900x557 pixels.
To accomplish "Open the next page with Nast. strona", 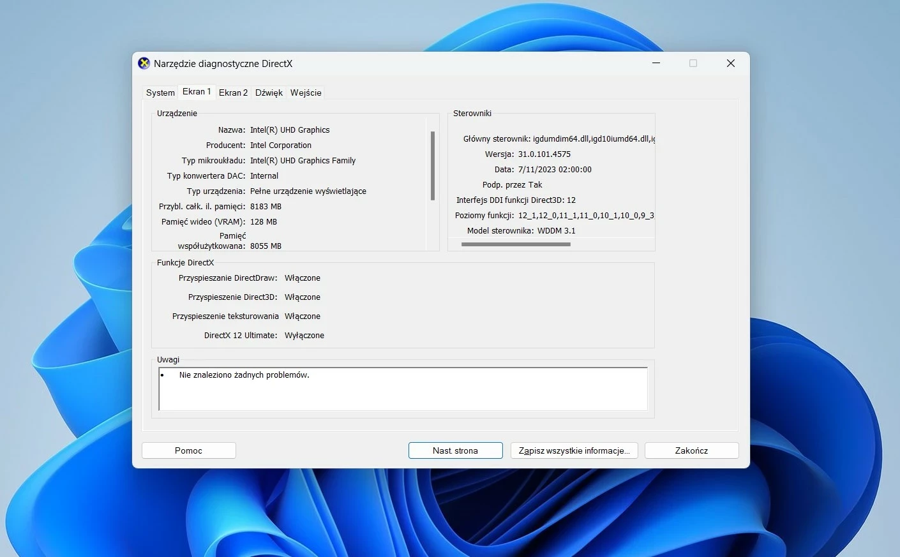I will pos(455,450).
